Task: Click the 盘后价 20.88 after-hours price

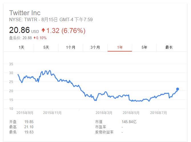Action: pyautogui.click(x=27, y=38)
